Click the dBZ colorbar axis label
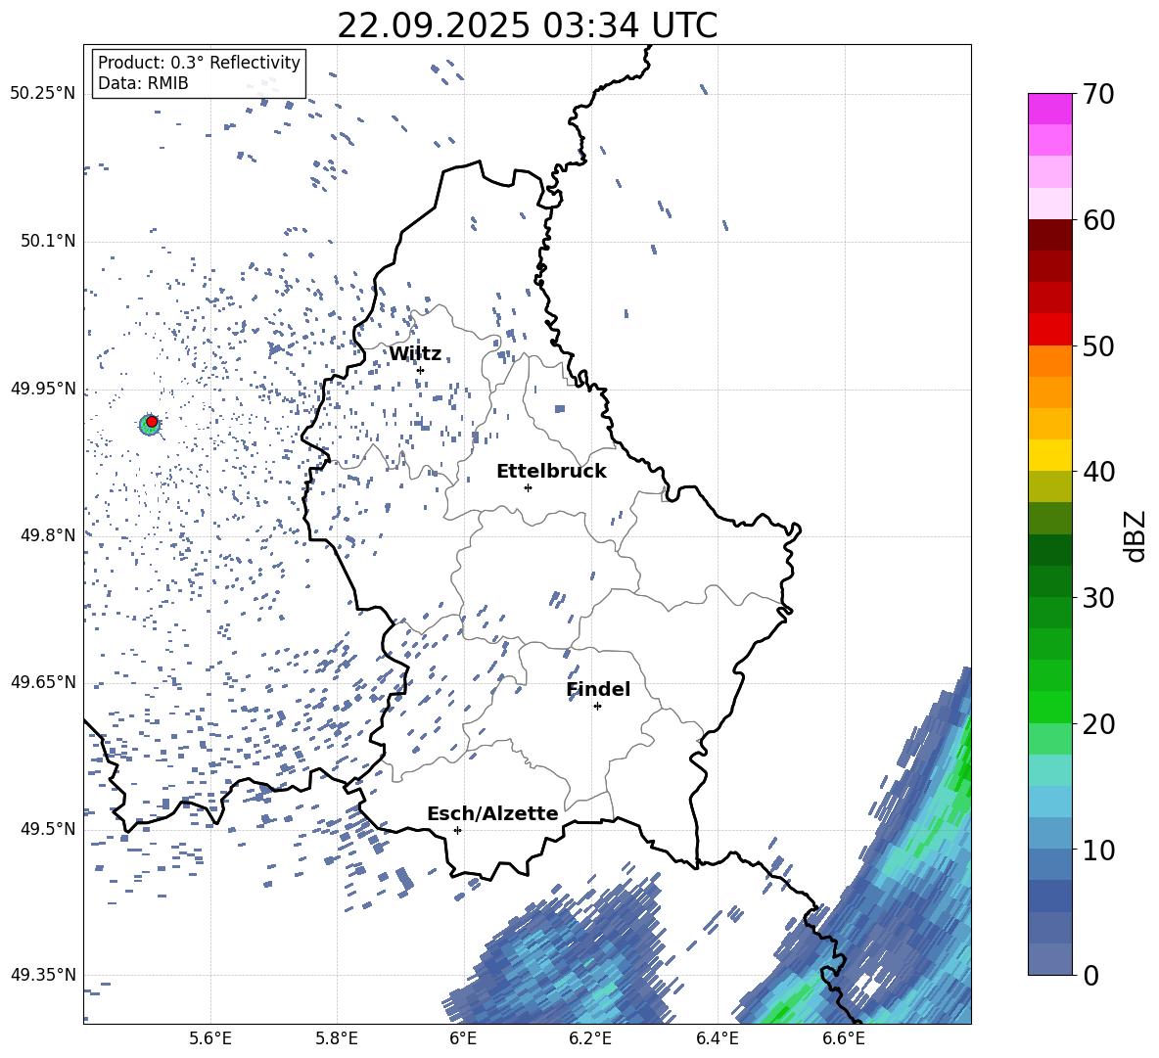Viewport: 1159px width, 1058px height. tap(1136, 535)
